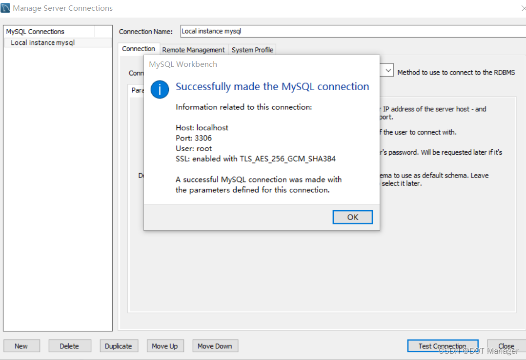The width and height of the screenshot is (526, 360).
Task: Open the Remote Management tab
Action: coord(194,50)
